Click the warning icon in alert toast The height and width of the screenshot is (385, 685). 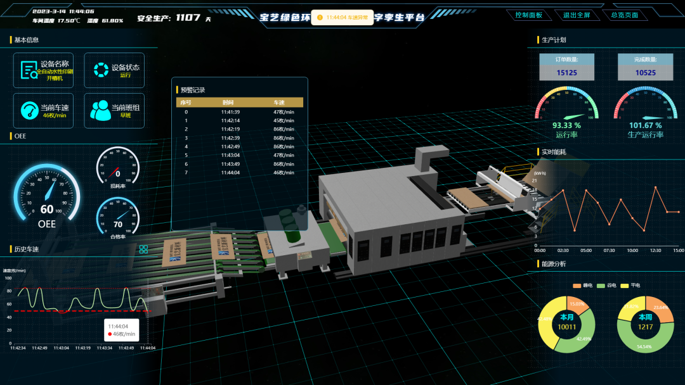tap(320, 18)
